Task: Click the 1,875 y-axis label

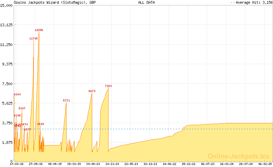Action: click(8, 142)
